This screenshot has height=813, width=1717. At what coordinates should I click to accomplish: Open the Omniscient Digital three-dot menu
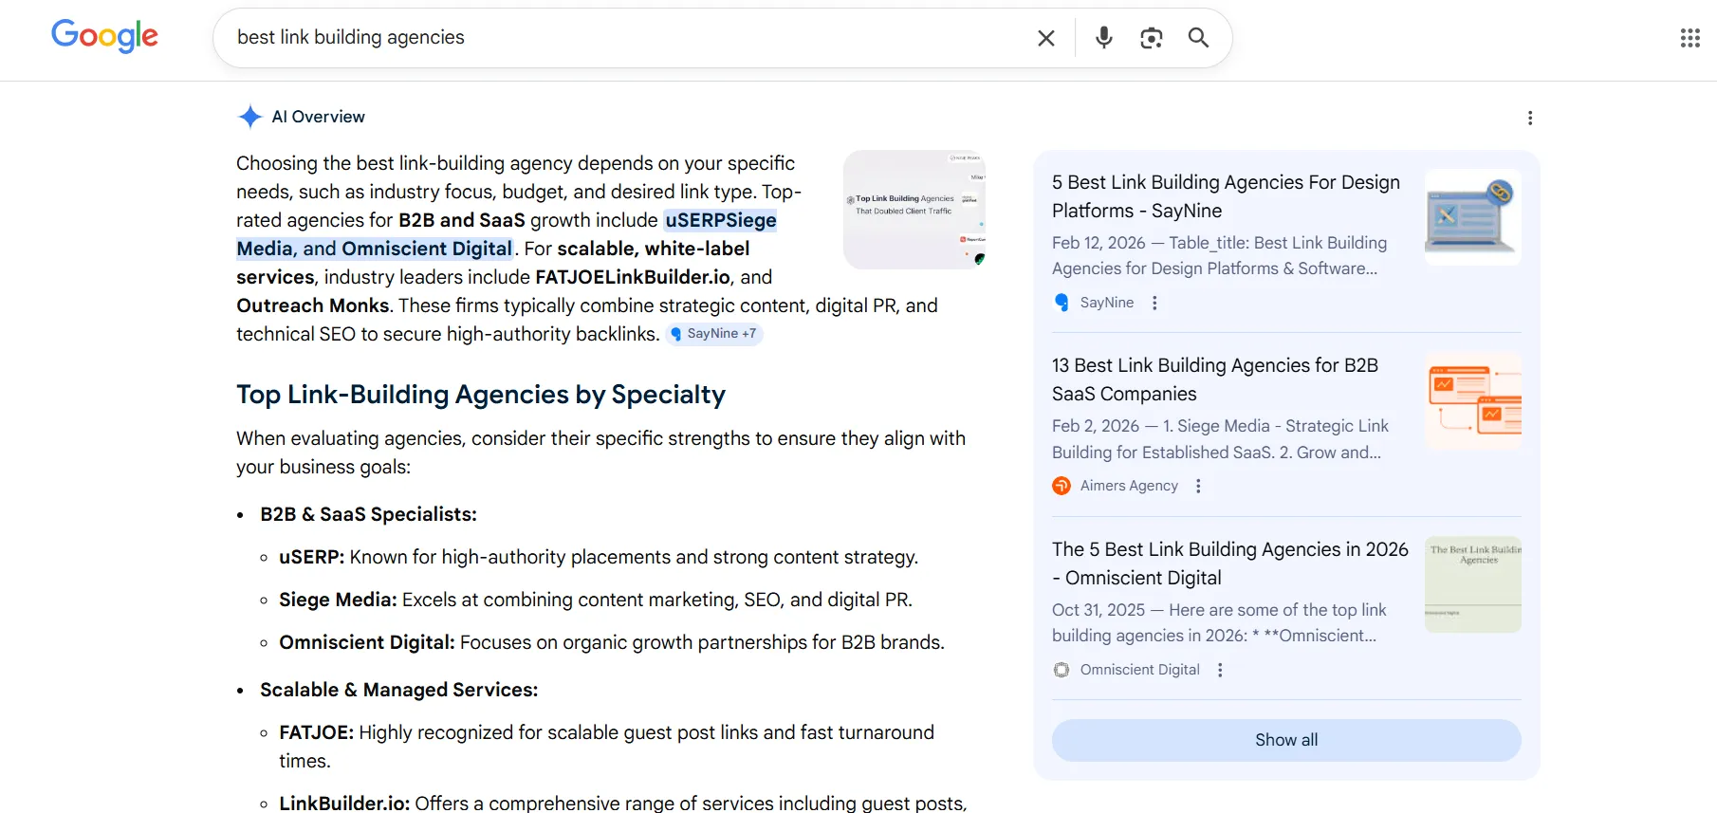pos(1220,670)
